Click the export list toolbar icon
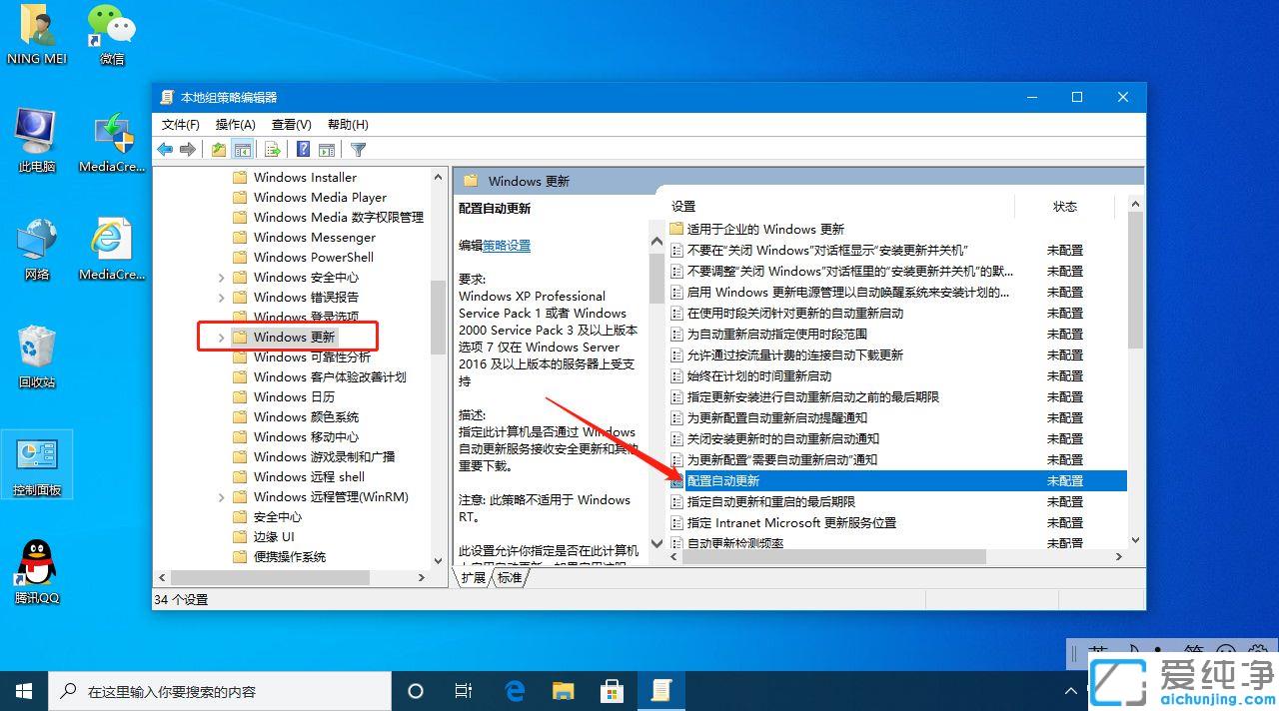The width and height of the screenshot is (1279, 711). coord(272,149)
